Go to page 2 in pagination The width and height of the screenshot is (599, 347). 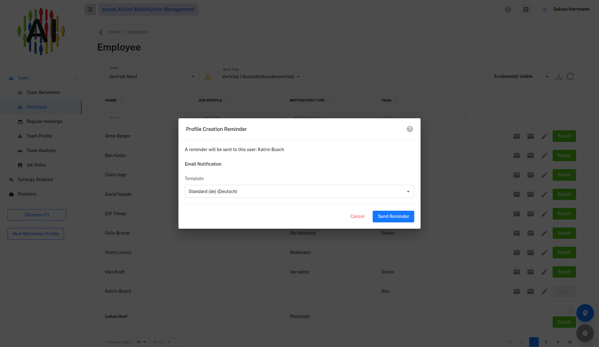(546, 342)
